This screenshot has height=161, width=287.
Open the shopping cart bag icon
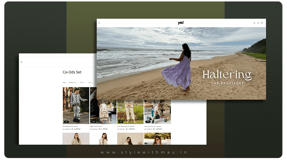[262, 23]
